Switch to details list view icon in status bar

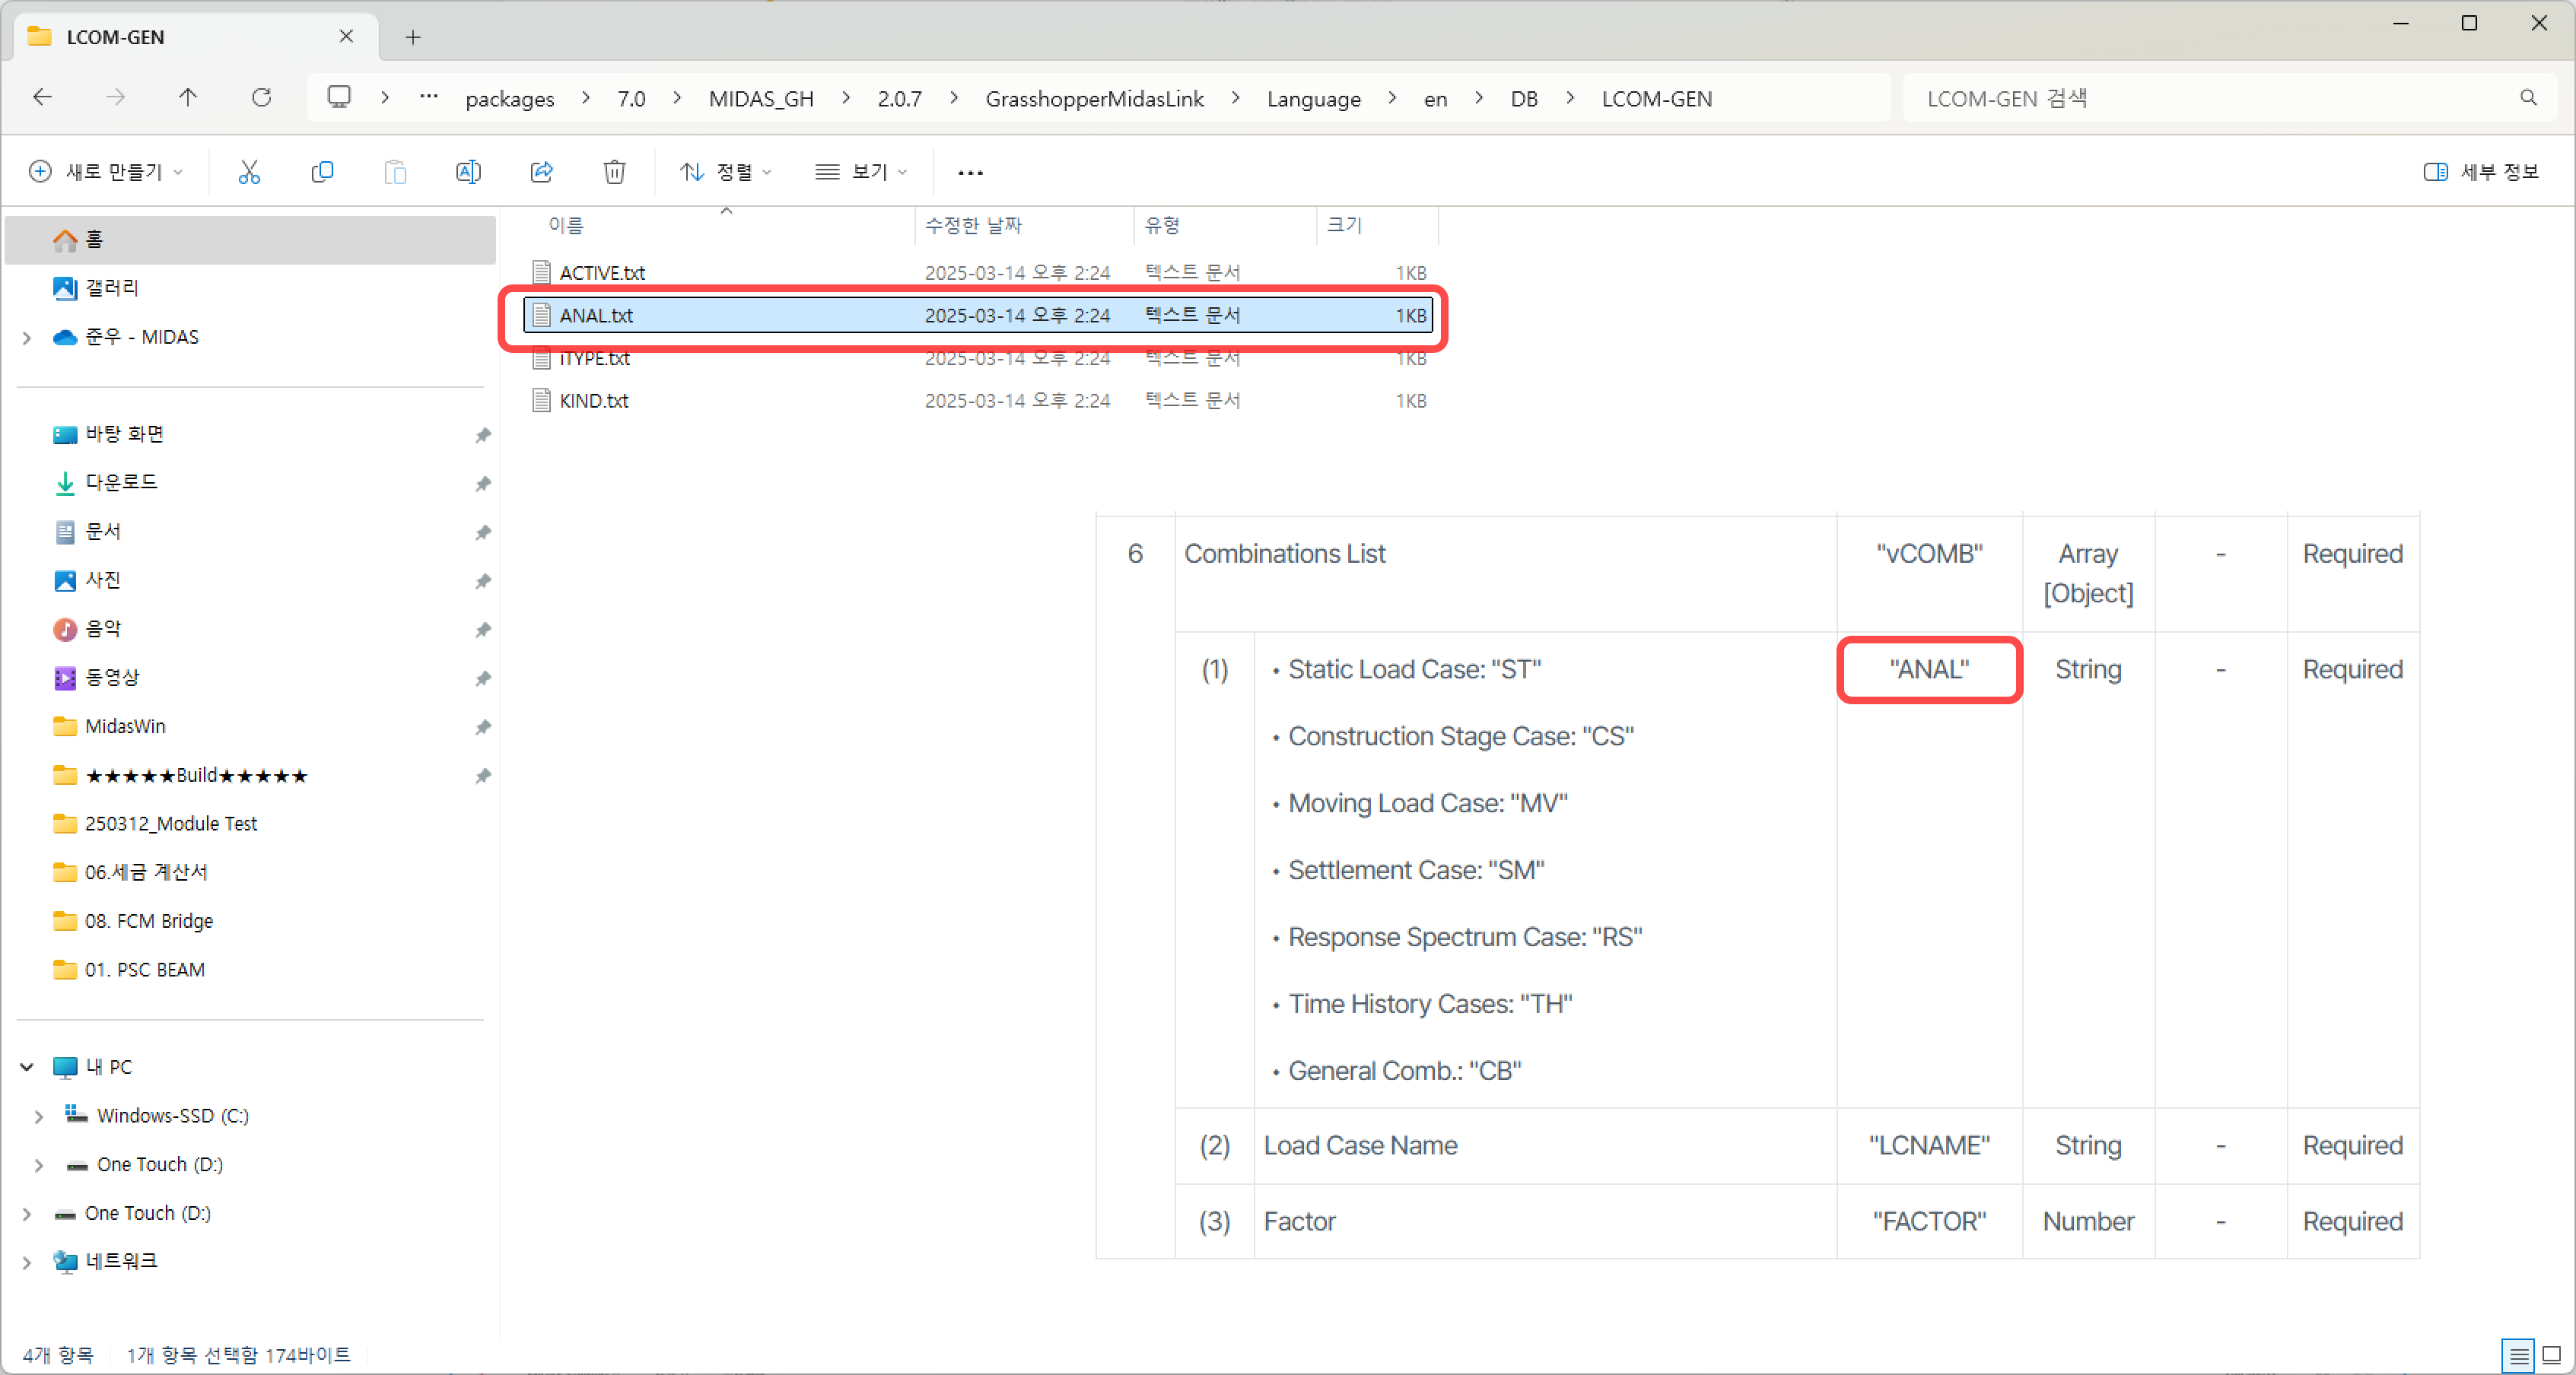(x=2518, y=1355)
